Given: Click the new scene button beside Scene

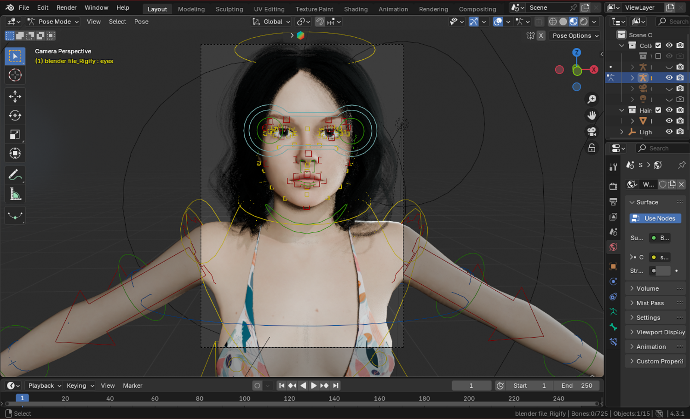Looking at the screenshot, I should (x=586, y=7).
